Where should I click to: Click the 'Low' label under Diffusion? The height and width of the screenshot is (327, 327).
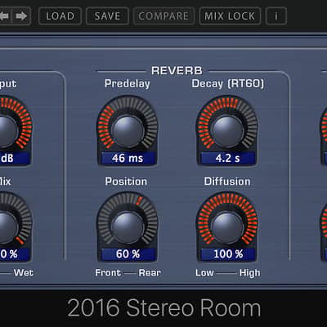pyautogui.click(x=204, y=273)
